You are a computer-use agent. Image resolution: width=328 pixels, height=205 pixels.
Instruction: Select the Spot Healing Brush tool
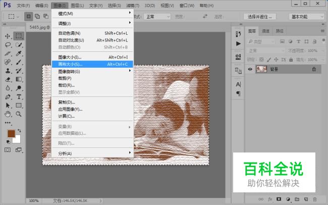tap(8, 62)
